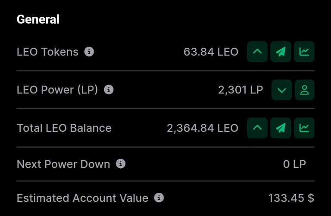Screen dimensions: 331x216
Task: Show info tooltip beside LEO Power (LP)
Action: 109,89
